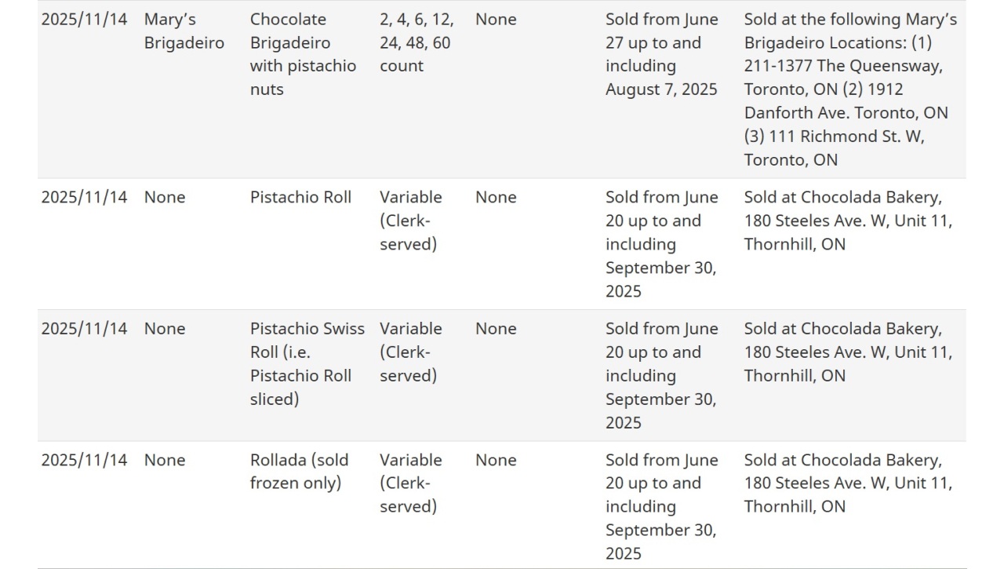Click the Rollada row date 2025/11/14
The width and height of the screenshot is (1004, 569).
click(84, 460)
